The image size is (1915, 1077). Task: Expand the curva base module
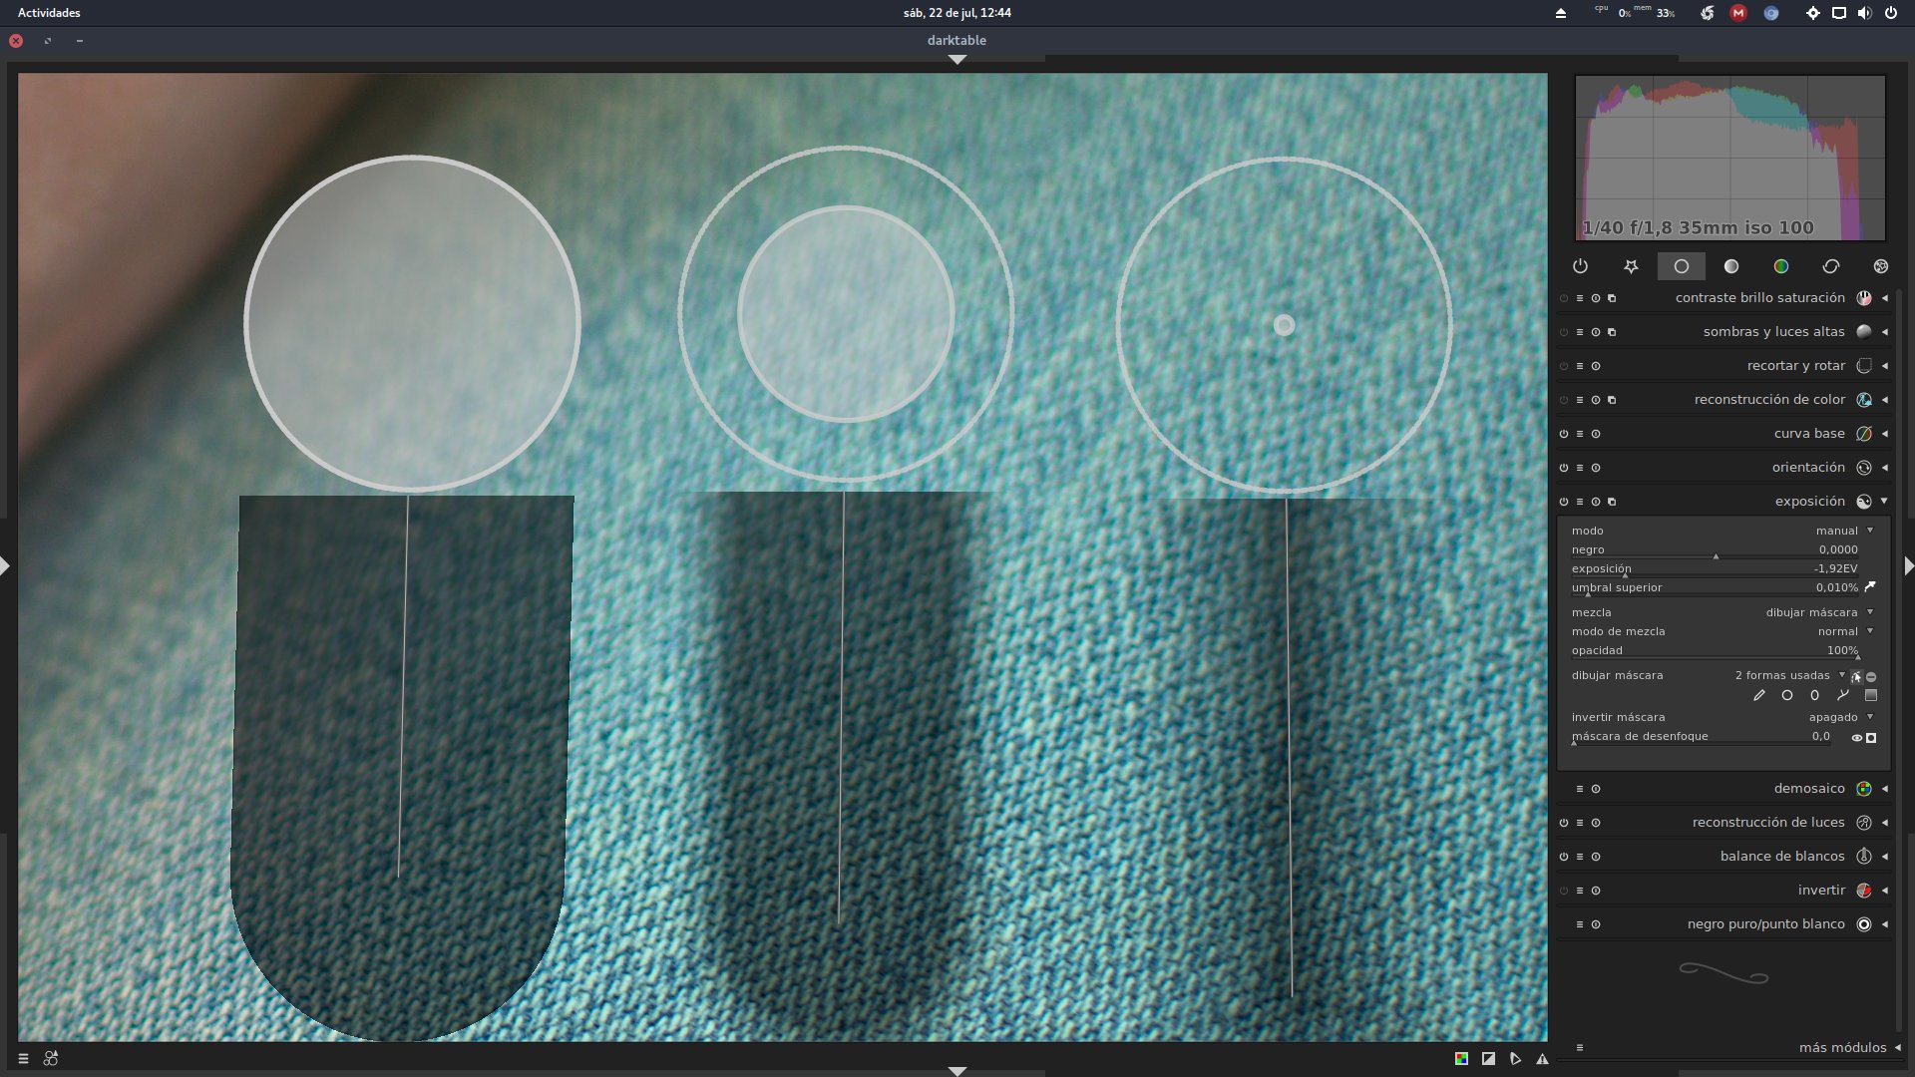(x=1885, y=434)
